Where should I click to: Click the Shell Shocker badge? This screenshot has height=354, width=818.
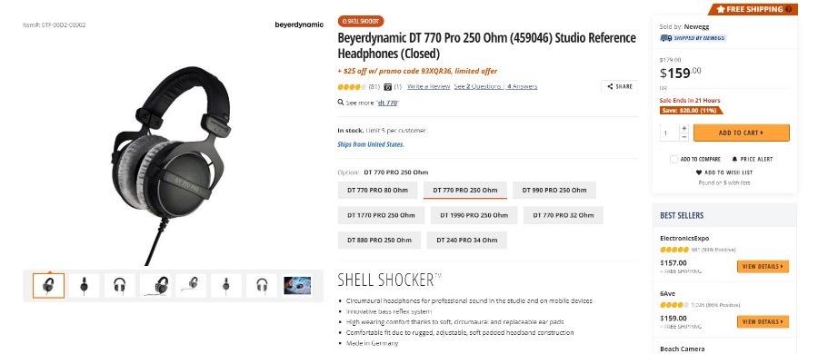(x=361, y=22)
